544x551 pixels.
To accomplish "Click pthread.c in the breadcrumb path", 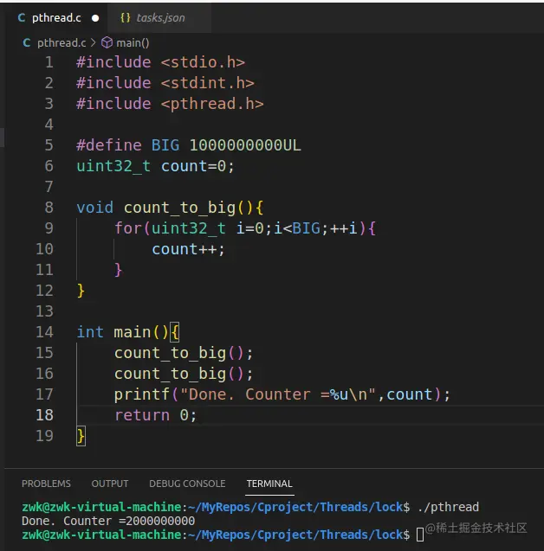I will click(x=62, y=43).
